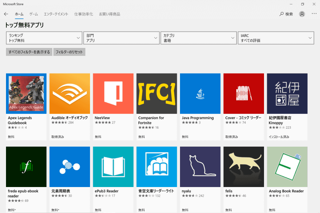Switch to the エンターテイメント tab
This screenshot has width=320, height=213.
[56, 14]
